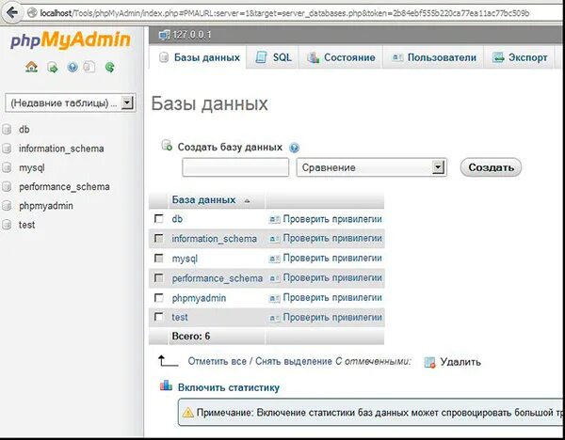Open Проверить привилегии for test

332,318
